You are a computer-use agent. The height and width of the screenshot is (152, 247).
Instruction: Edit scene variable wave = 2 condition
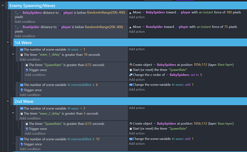(x=53, y=108)
